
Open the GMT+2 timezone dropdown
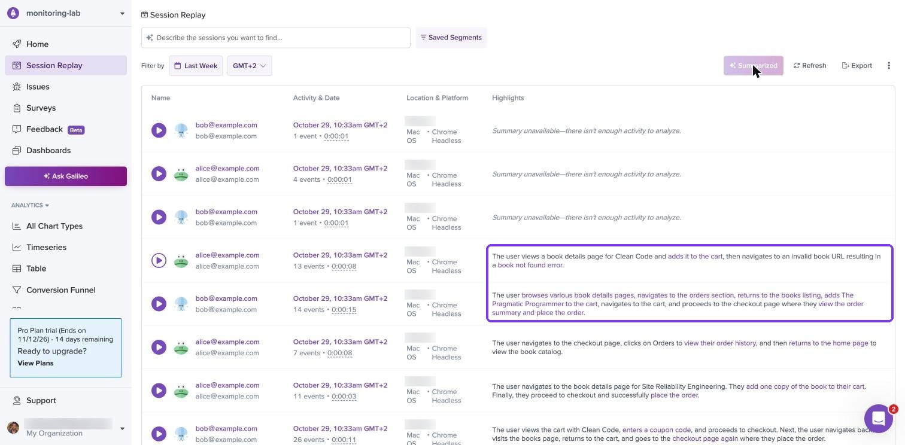point(250,66)
